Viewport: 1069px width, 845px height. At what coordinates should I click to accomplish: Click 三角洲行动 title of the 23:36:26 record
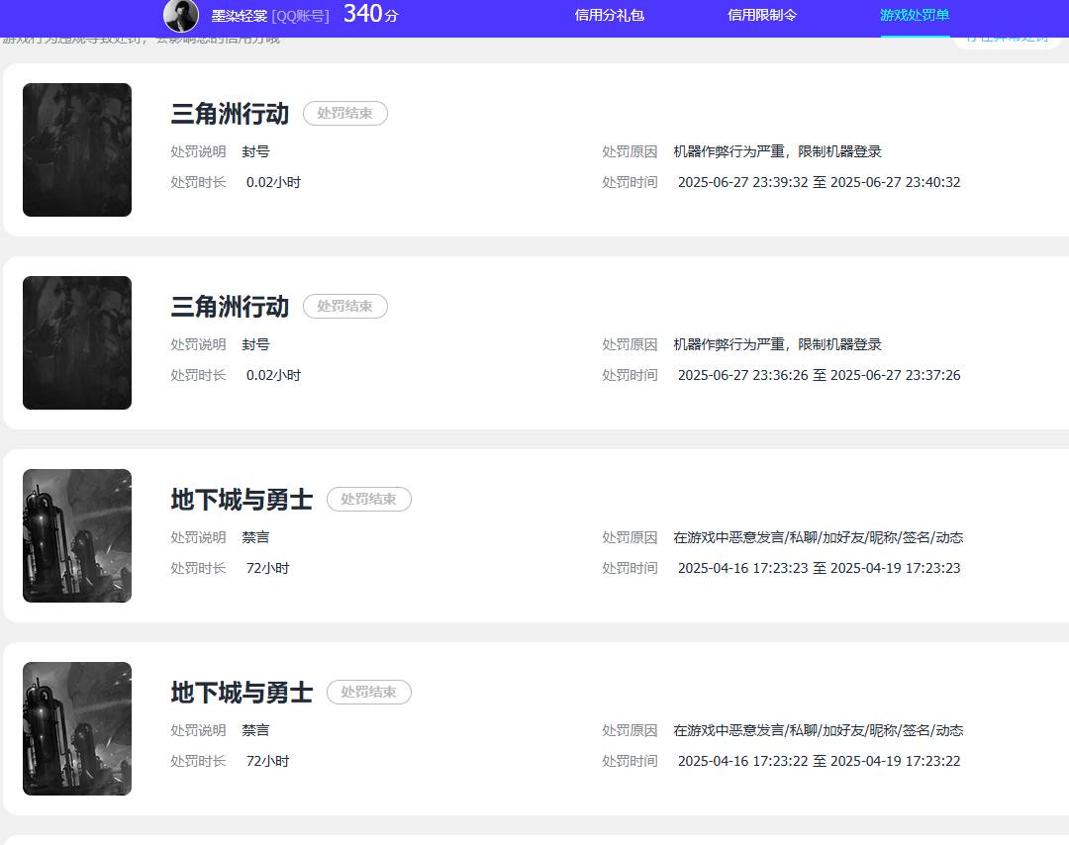tap(230, 307)
